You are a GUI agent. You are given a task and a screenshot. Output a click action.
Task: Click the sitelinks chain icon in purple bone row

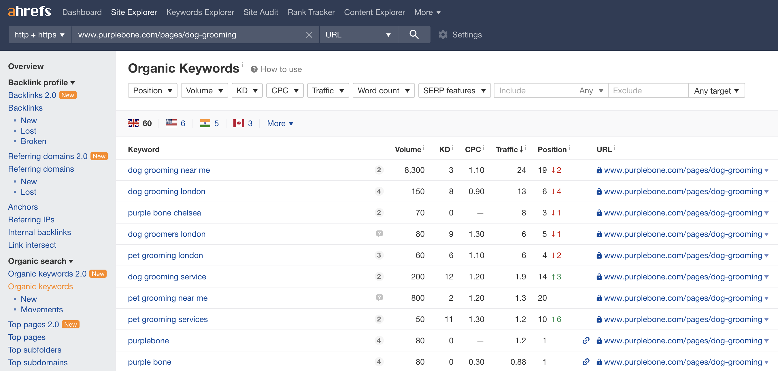pyautogui.click(x=586, y=362)
